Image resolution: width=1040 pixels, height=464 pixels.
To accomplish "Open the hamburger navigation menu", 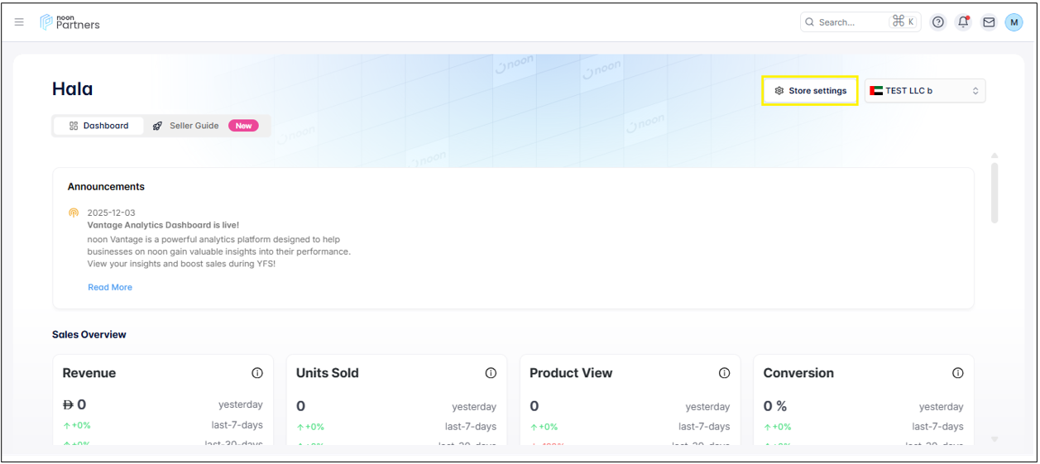I will tap(19, 22).
